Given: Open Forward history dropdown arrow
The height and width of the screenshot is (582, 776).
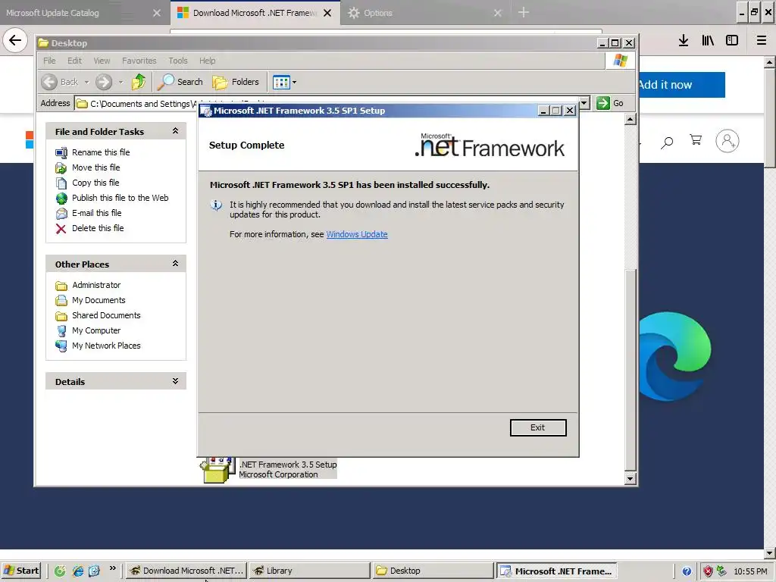Looking at the screenshot, I should tap(120, 82).
